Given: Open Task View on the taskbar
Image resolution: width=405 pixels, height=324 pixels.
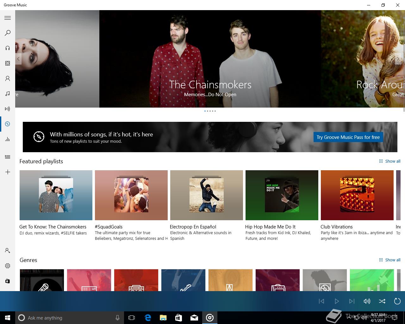Looking at the screenshot, I should (x=132, y=318).
